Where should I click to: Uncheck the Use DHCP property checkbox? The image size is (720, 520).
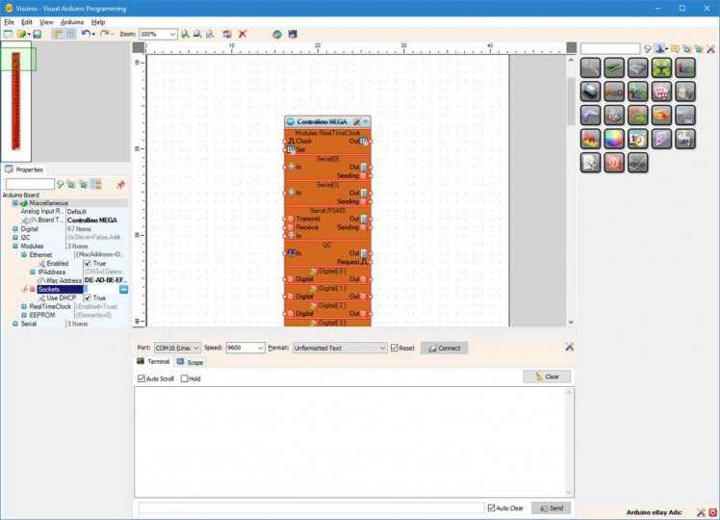coord(88,298)
